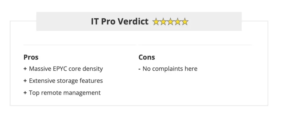The height and width of the screenshot is (114, 281).
Task: Select the IT Pro Verdict heading
Action: click(120, 22)
